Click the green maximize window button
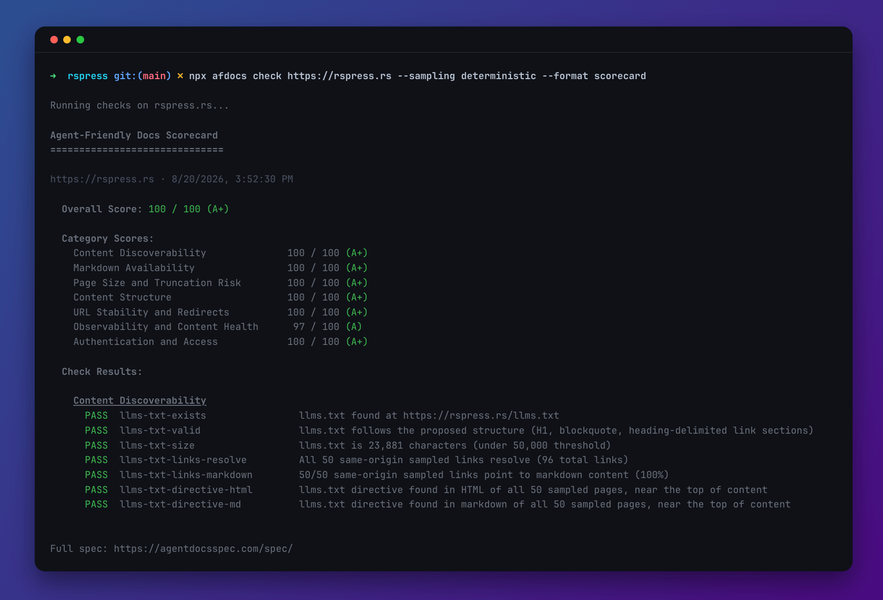Screen dimensions: 883x600 point(80,40)
